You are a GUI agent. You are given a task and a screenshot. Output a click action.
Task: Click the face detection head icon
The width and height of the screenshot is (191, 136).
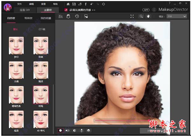68,16
